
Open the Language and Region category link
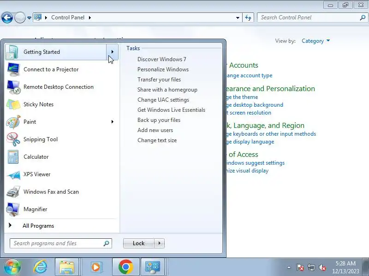pyautogui.click(x=266, y=125)
